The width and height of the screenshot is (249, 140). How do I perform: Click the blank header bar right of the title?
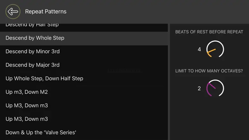(160, 12)
